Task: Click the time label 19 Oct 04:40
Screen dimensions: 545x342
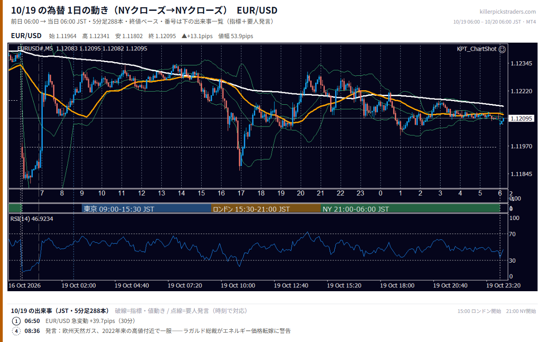Action: (x=132, y=286)
